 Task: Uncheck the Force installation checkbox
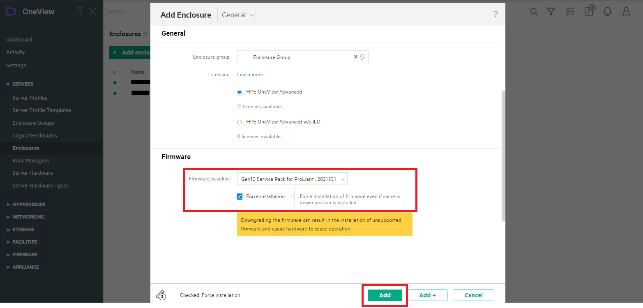(240, 196)
